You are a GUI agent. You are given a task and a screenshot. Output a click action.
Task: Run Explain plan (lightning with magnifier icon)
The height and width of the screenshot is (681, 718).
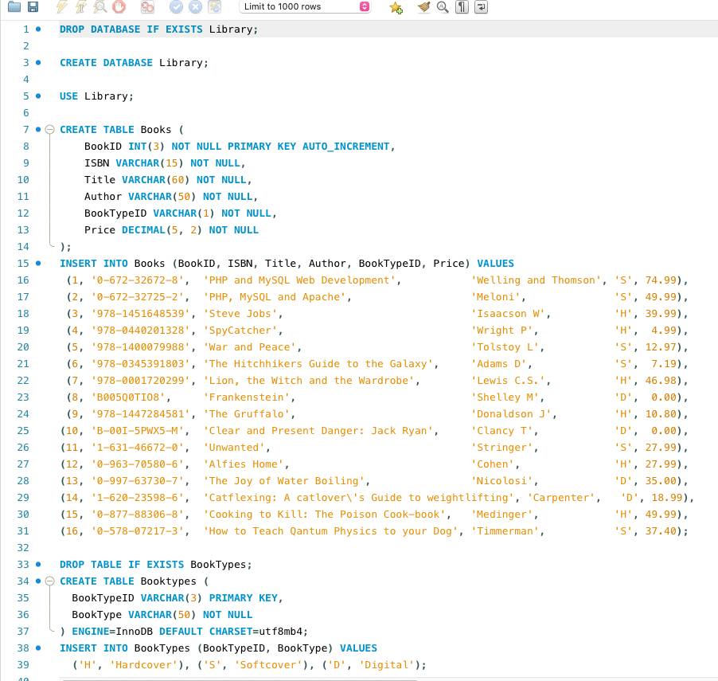[x=100, y=6]
